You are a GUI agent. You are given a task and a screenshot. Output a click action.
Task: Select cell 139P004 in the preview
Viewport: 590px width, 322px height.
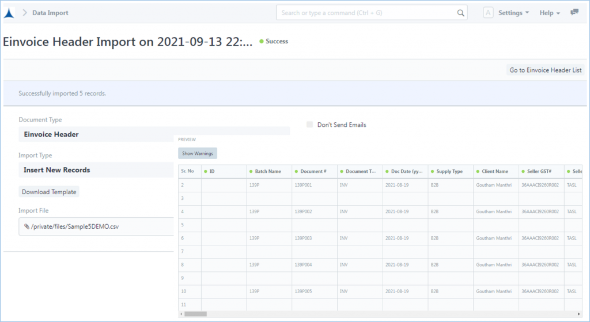pos(315,265)
